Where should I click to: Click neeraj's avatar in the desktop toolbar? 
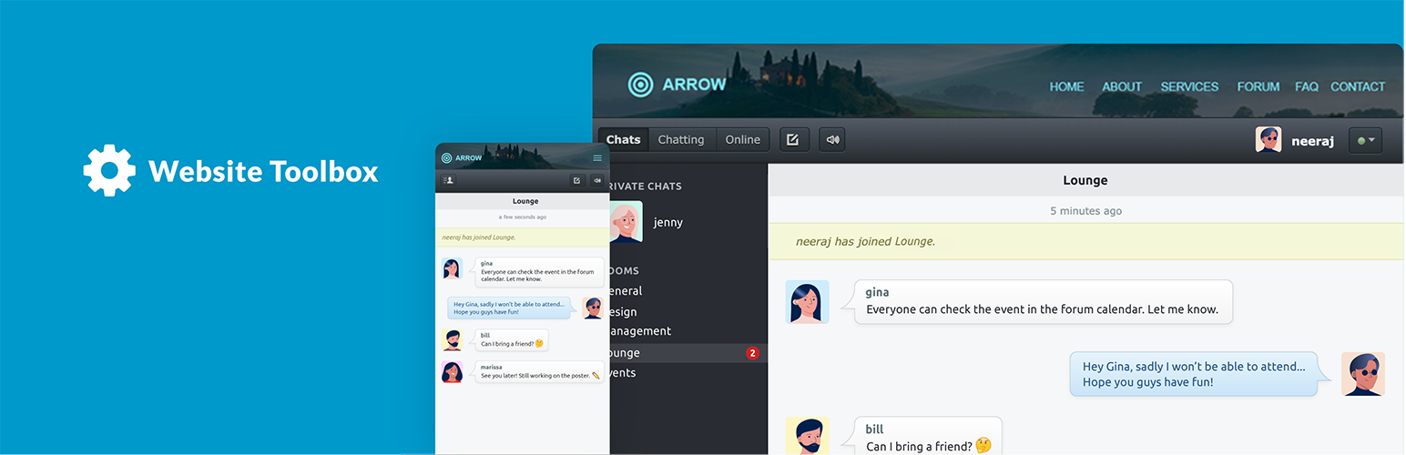[1268, 140]
